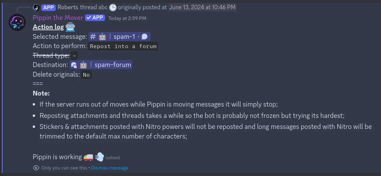Click the thread bubble icon after spam-1
This screenshot has width=381, height=176.
(x=145, y=37)
